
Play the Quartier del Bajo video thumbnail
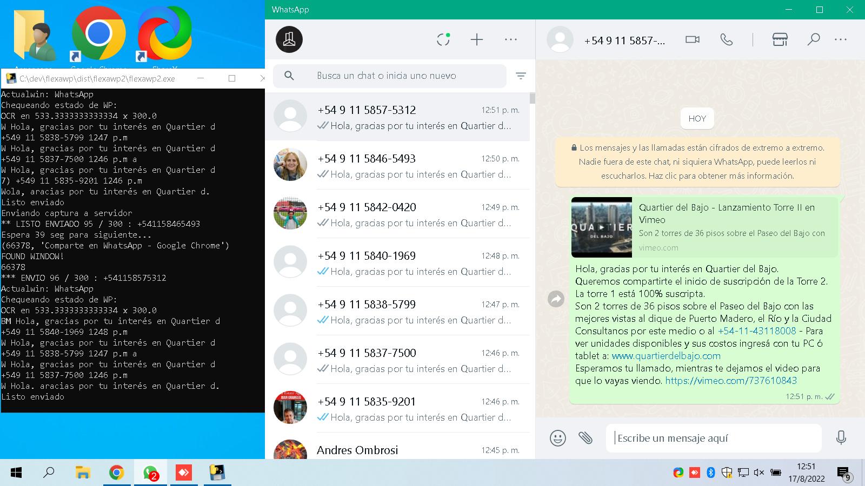tap(602, 227)
